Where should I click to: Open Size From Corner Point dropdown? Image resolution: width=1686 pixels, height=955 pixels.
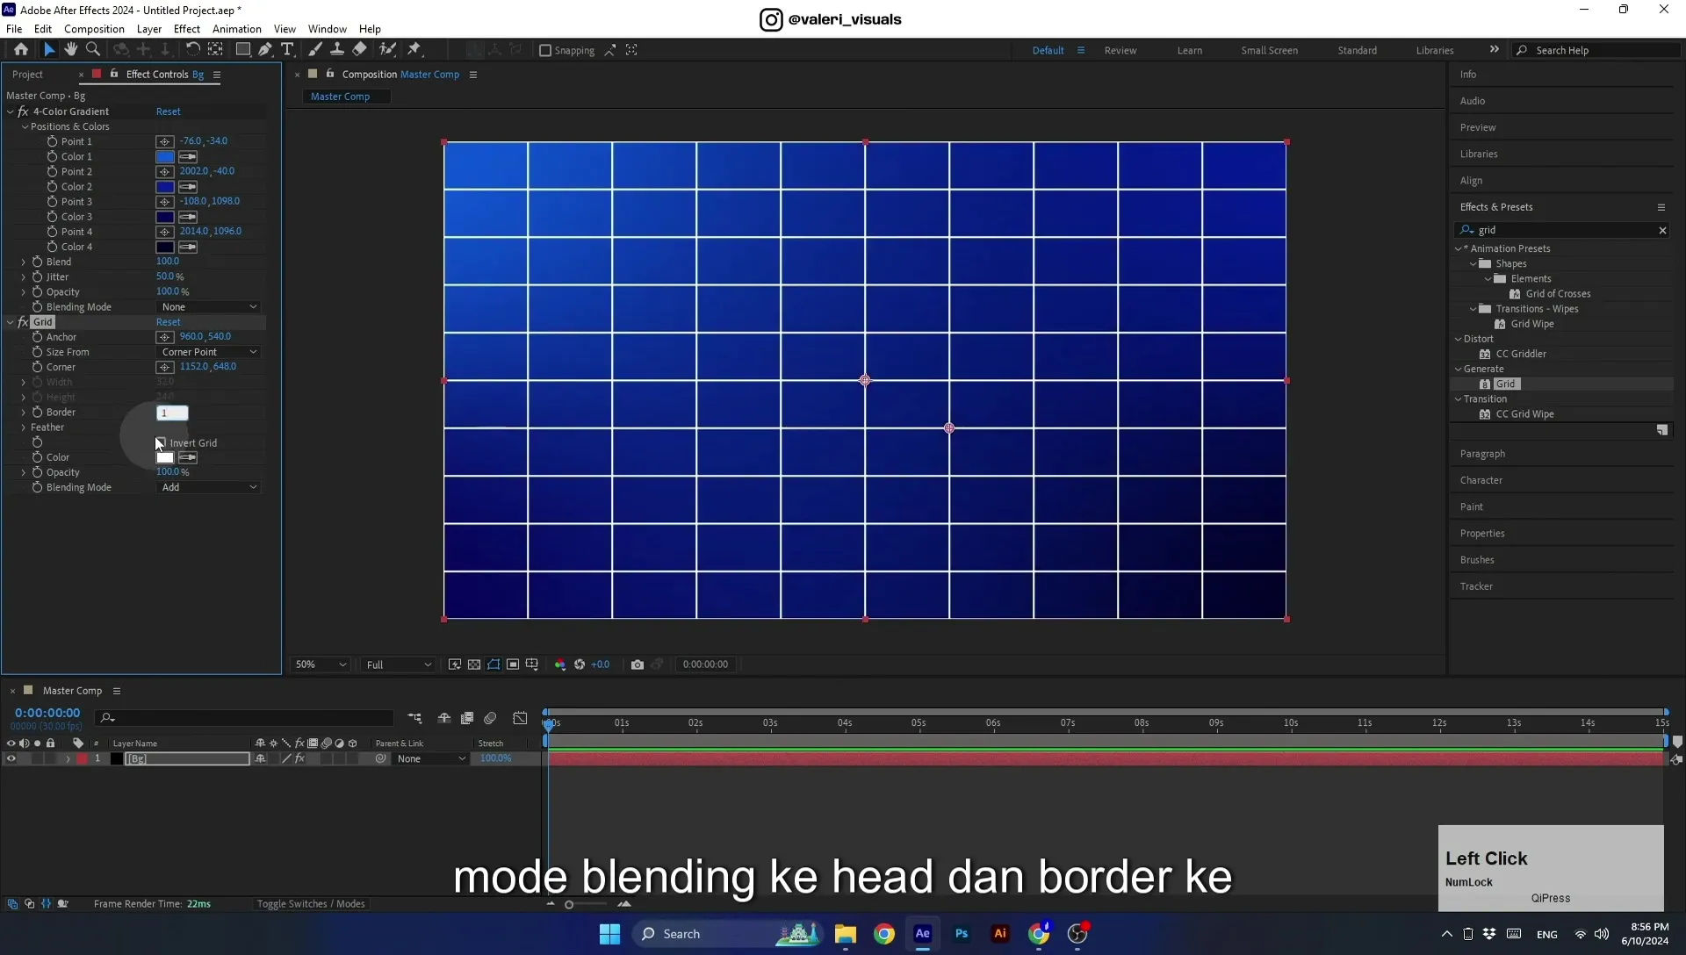pyautogui.click(x=209, y=352)
